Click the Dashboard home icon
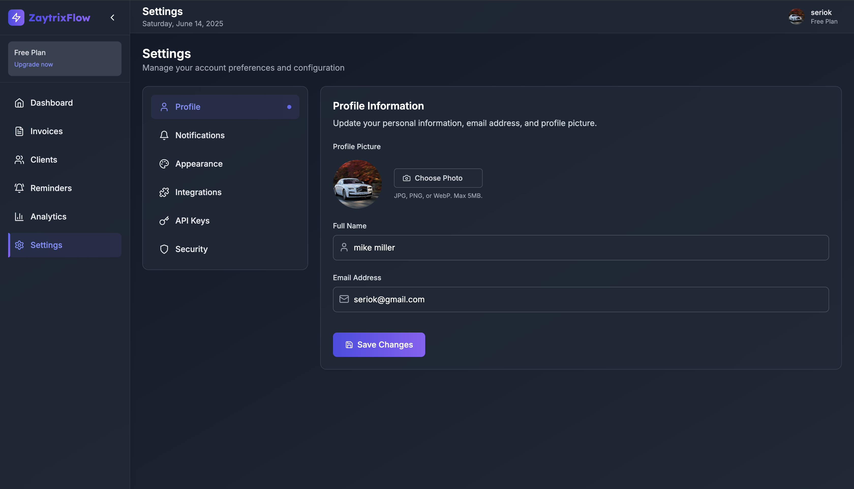The width and height of the screenshot is (854, 489). click(x=19, y=103)
